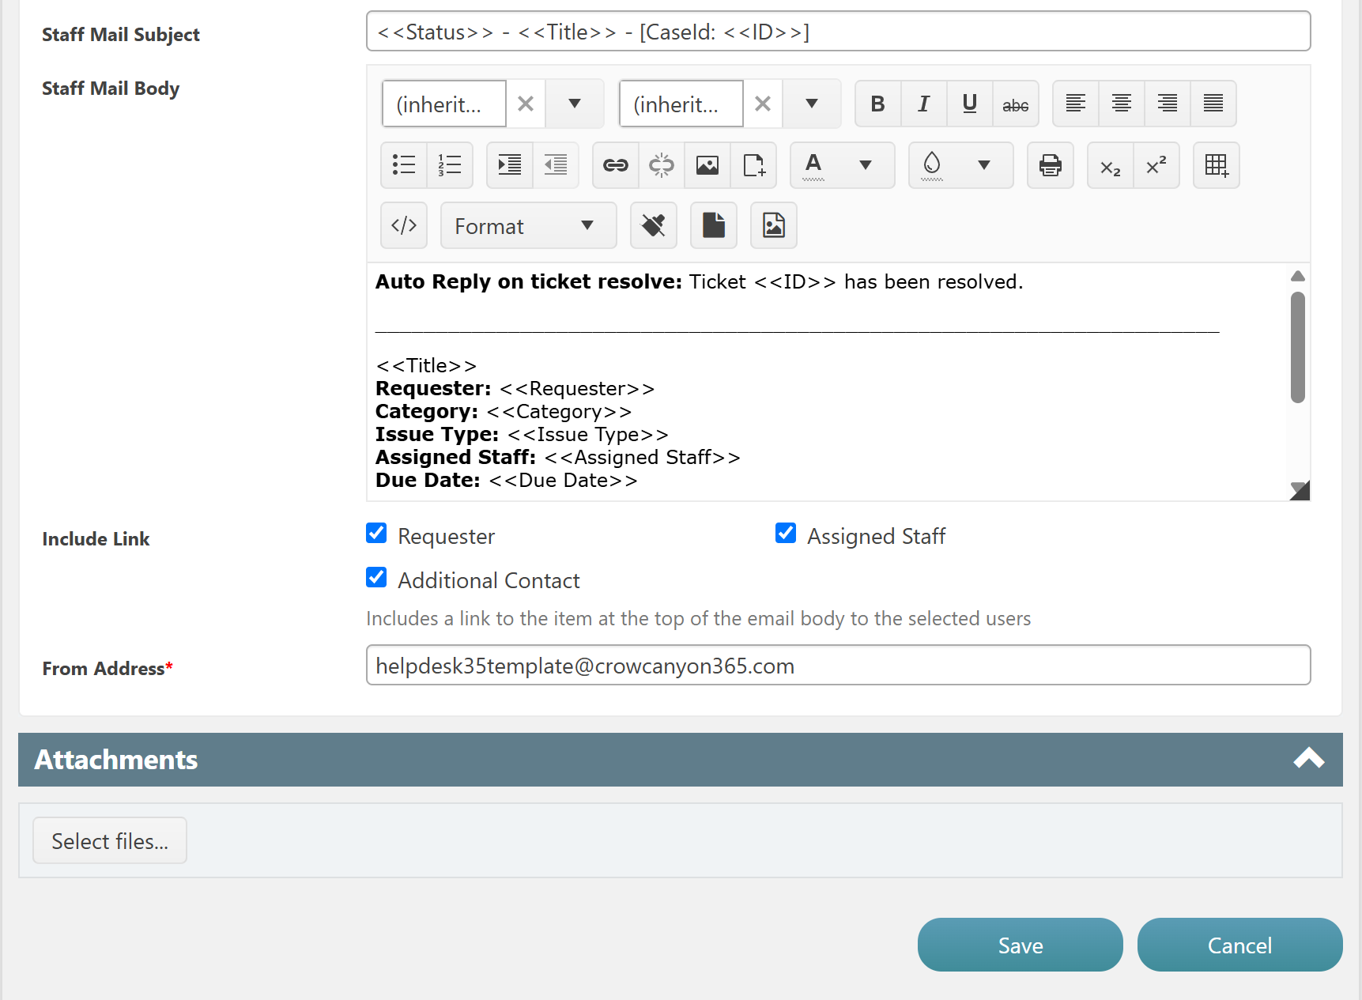Screen dimensions: 1362x1000
Task: Click the clean formatting icon
Action: pos(653,226)
